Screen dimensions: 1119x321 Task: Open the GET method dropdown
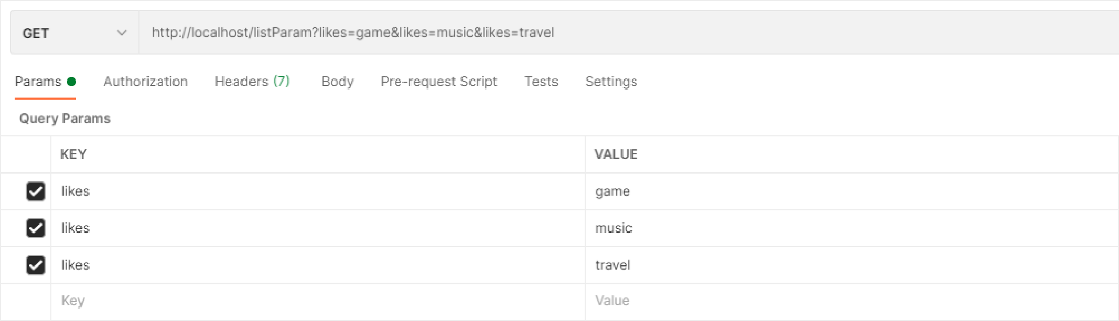point(74,33)
